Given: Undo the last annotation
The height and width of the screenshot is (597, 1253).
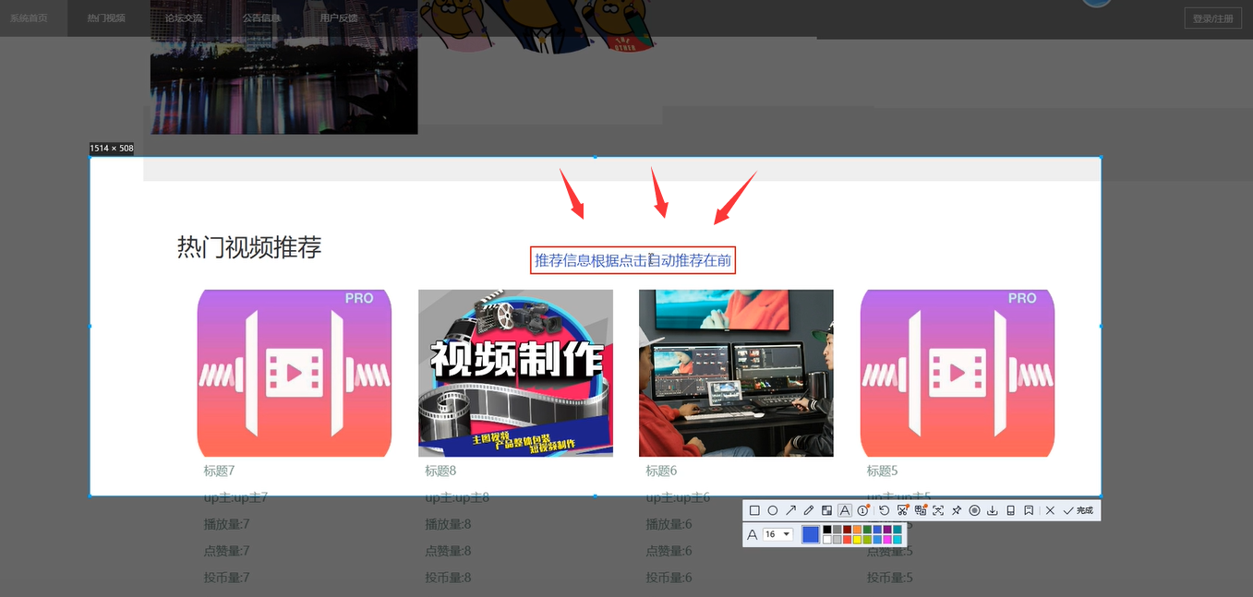Looking at the screenshot, I should [x=885, y=510].
